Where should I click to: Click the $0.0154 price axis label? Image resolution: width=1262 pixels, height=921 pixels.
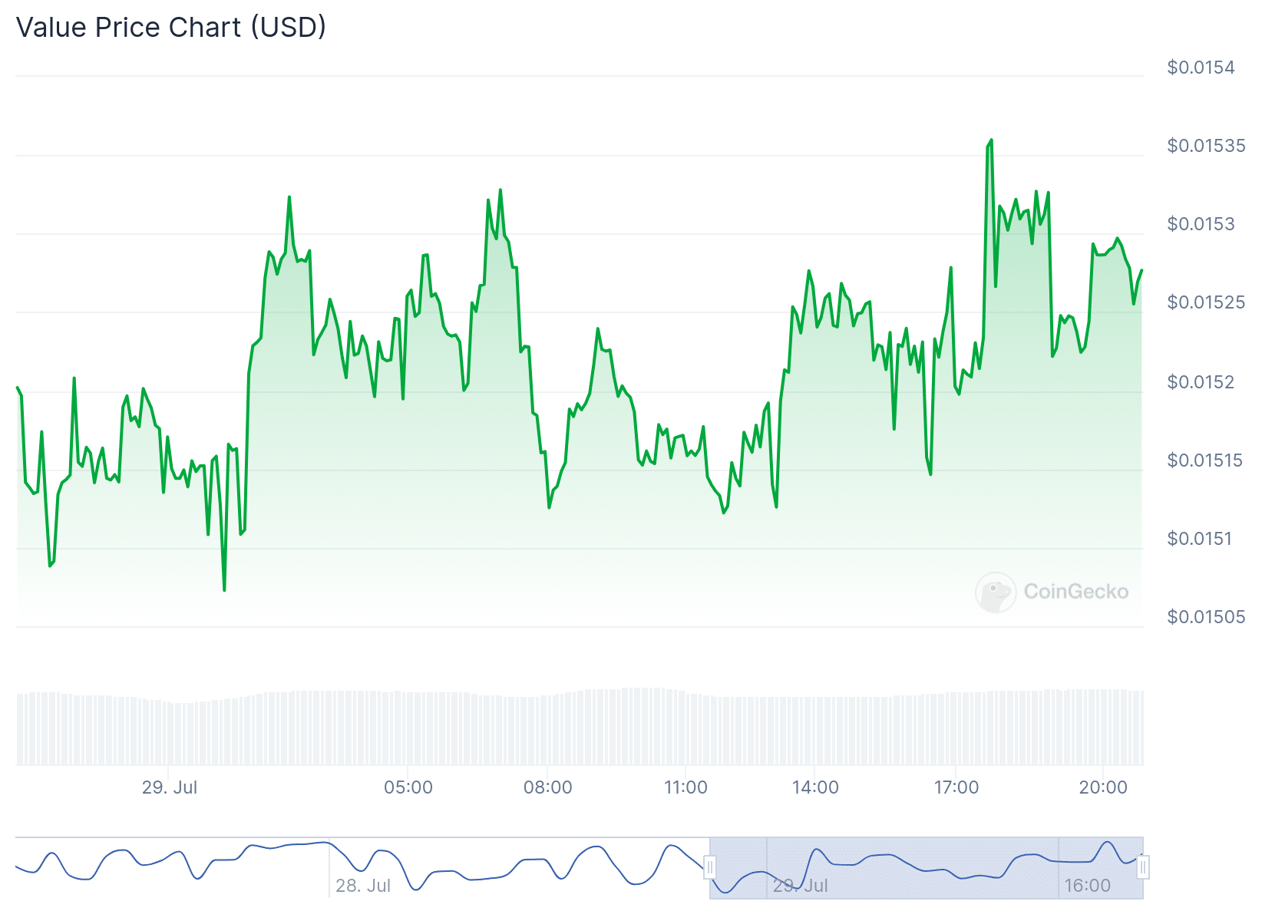(x=1201, y=68)
